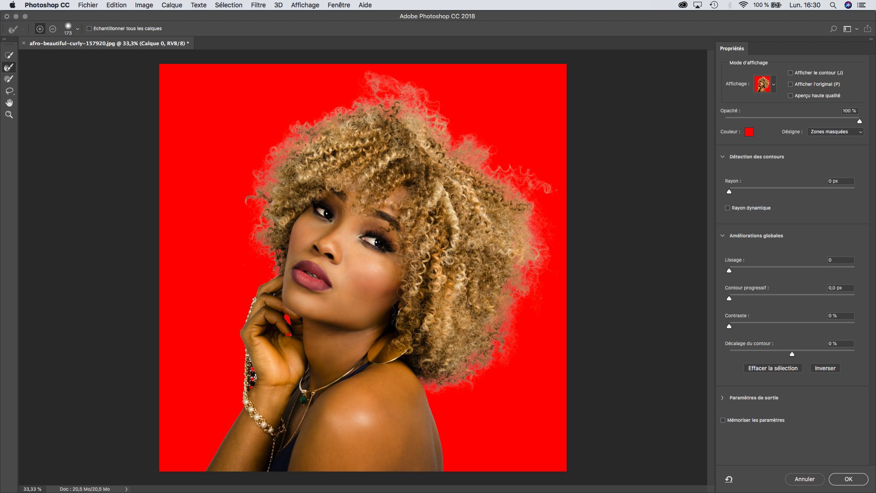Select the Hand tool
The width and height of the screenshot is (876, 493).
9,103
